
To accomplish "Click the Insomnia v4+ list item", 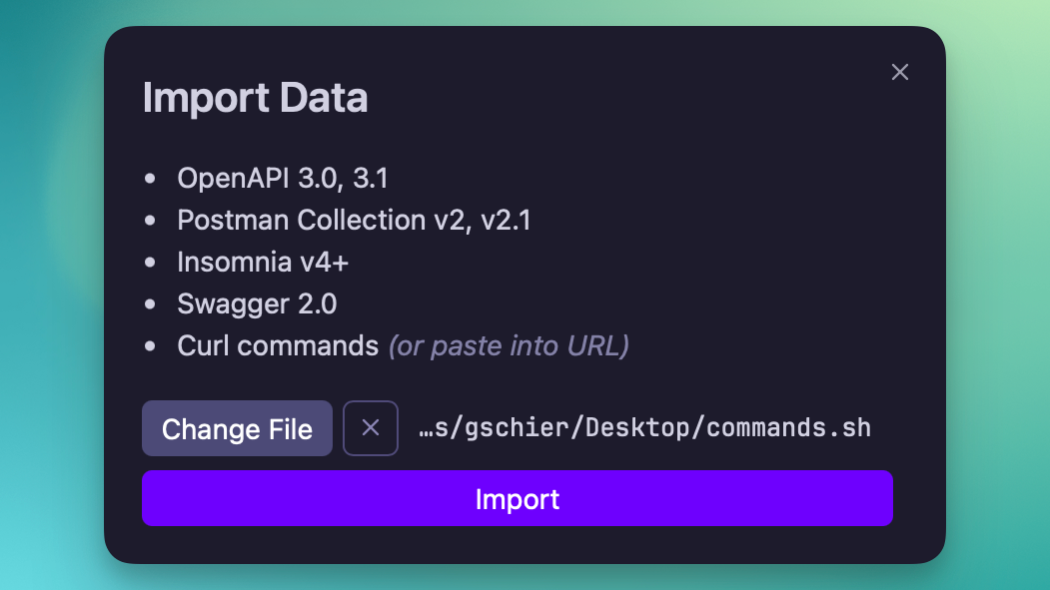I will [263, 263].
